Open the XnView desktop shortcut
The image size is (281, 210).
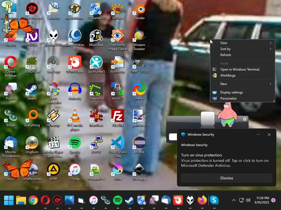[117, 11]
